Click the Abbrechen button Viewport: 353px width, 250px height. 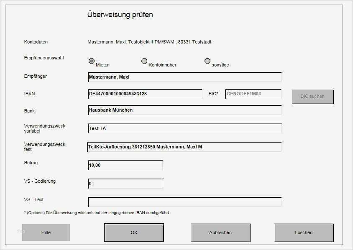coord(220,232)
